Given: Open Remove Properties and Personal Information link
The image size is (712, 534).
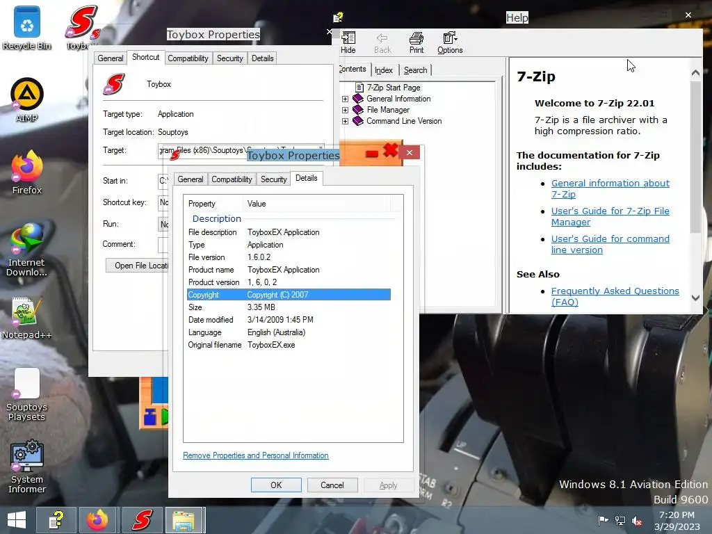Looking at the screenshot, I should click(x=256, y=455).
